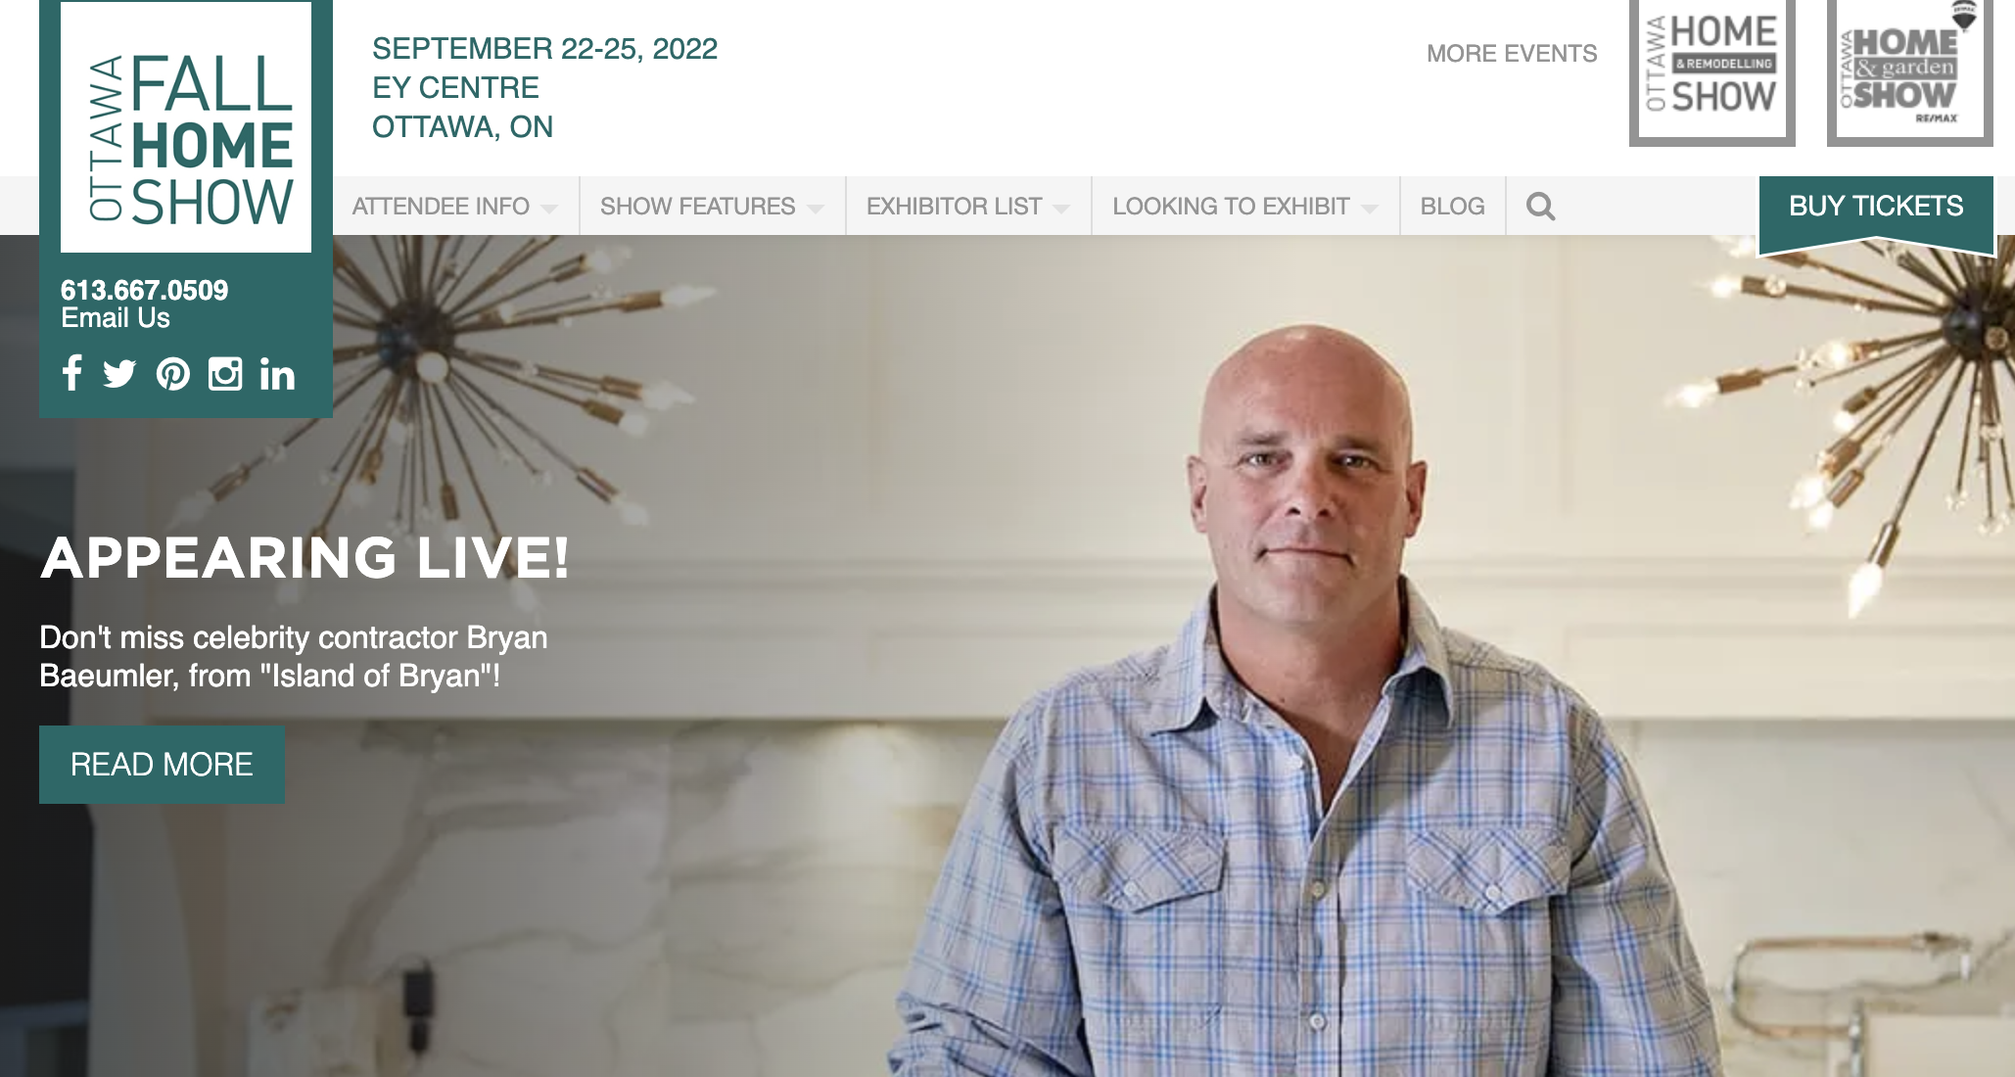The height and width of the screenshot is (1077, 2015).
Task: Expand the Exhibitor List dropdown arrow
Action: pyautogui.click(x=1061, y=209)
